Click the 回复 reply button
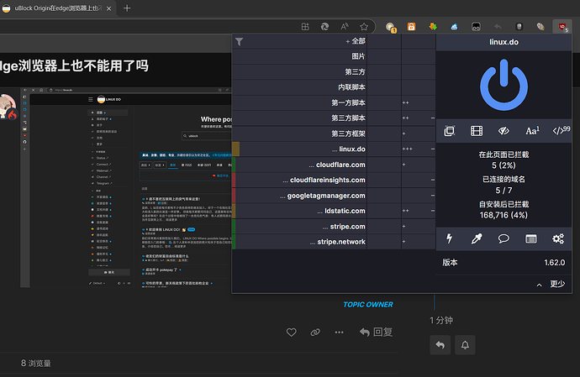The height and width of the screenshot is (377, 580). [x=376, y=332]
